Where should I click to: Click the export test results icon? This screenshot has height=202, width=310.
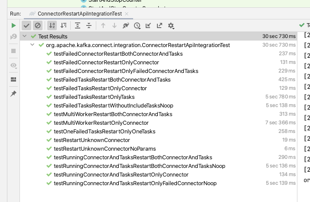pos(160,25)
